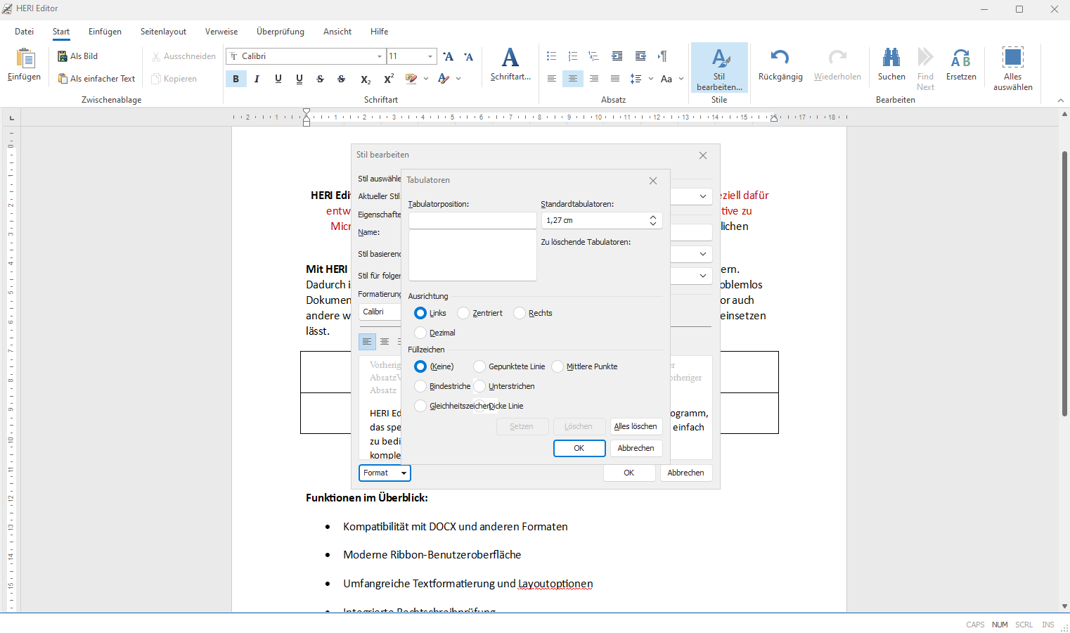Increase paragraph indent
This screenshot has height=633, width=1070.
point(640,56)
